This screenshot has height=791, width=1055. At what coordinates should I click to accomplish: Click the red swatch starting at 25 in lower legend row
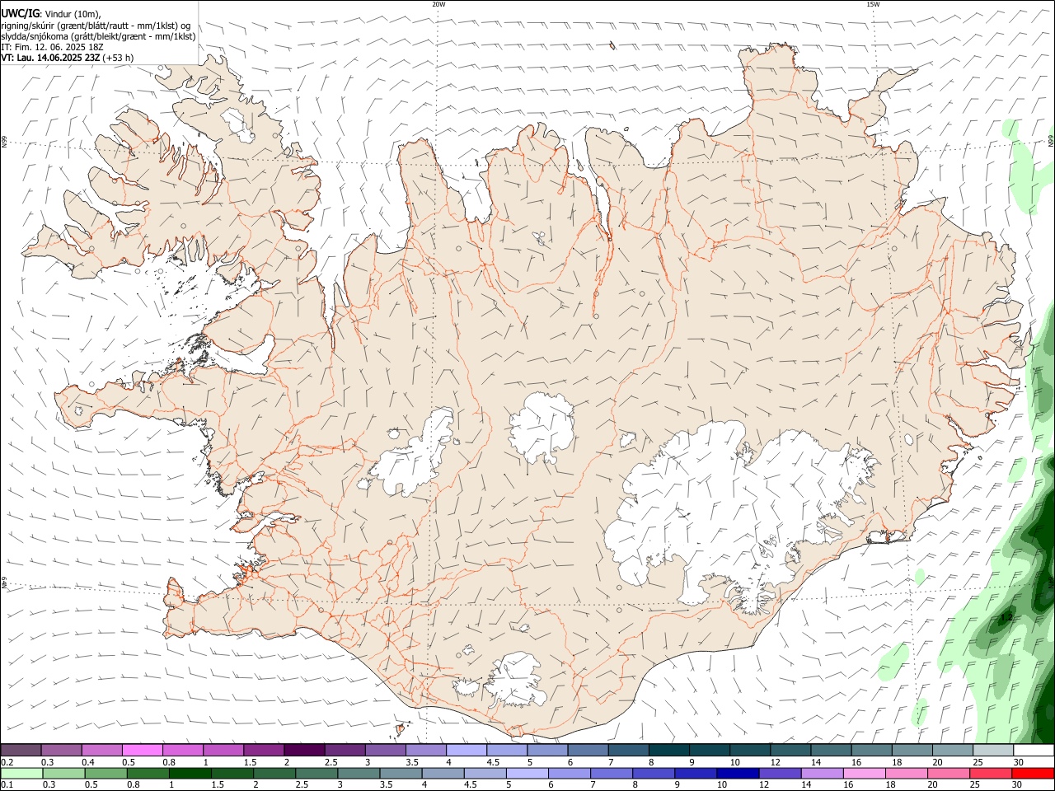(992, 773)
